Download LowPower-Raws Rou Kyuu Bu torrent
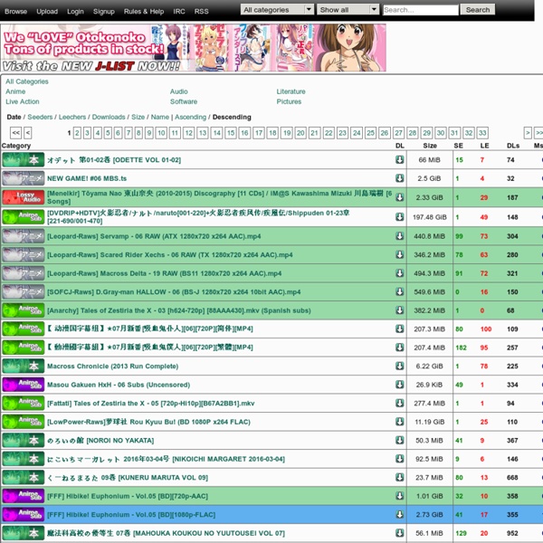Screen dimensions: 543x543 (400, 422)
